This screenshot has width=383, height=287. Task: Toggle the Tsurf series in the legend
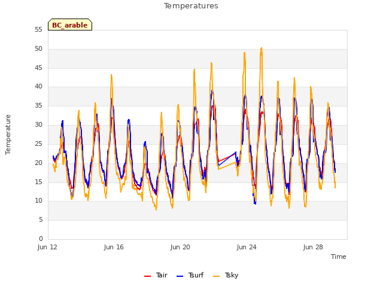coord(190,275)
